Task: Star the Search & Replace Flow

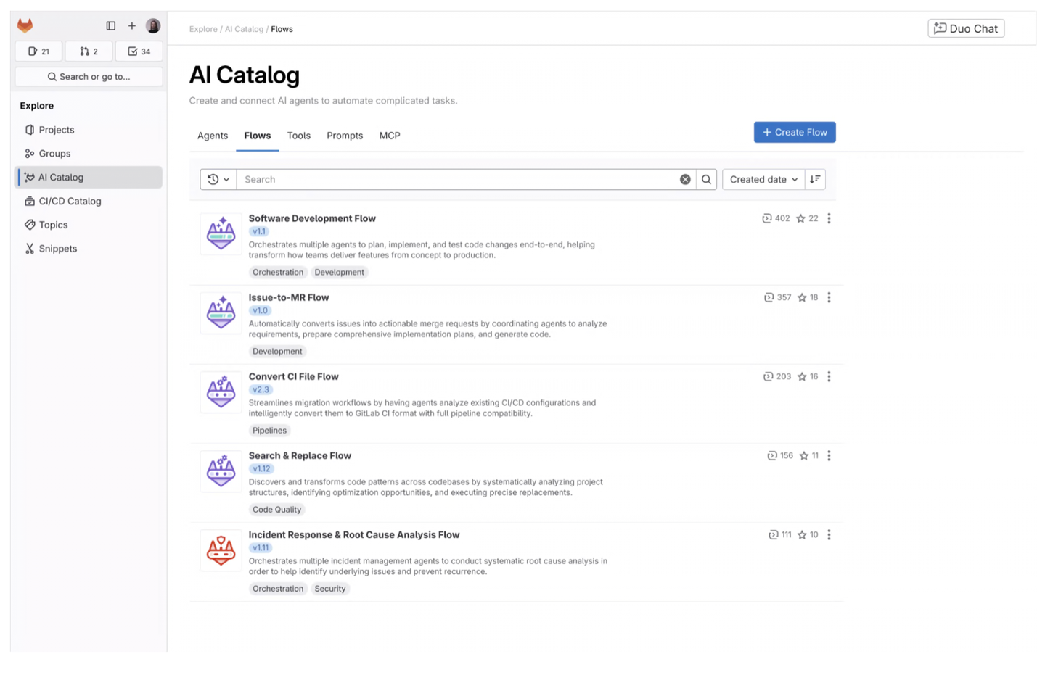Action: click(x=804, y=456)
